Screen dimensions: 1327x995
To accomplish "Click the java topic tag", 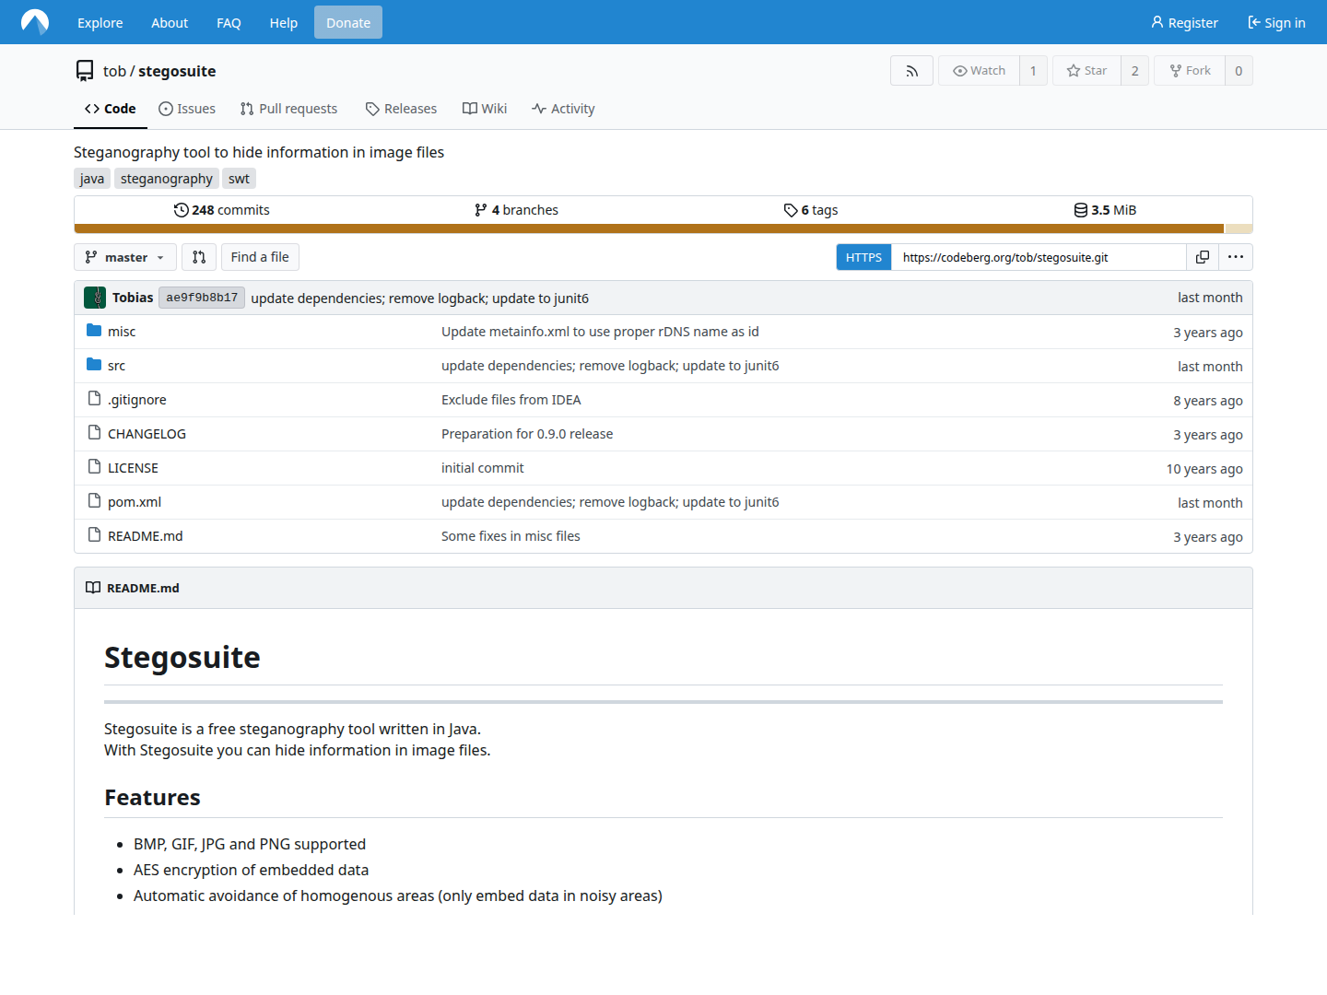I will click(92, 179).
